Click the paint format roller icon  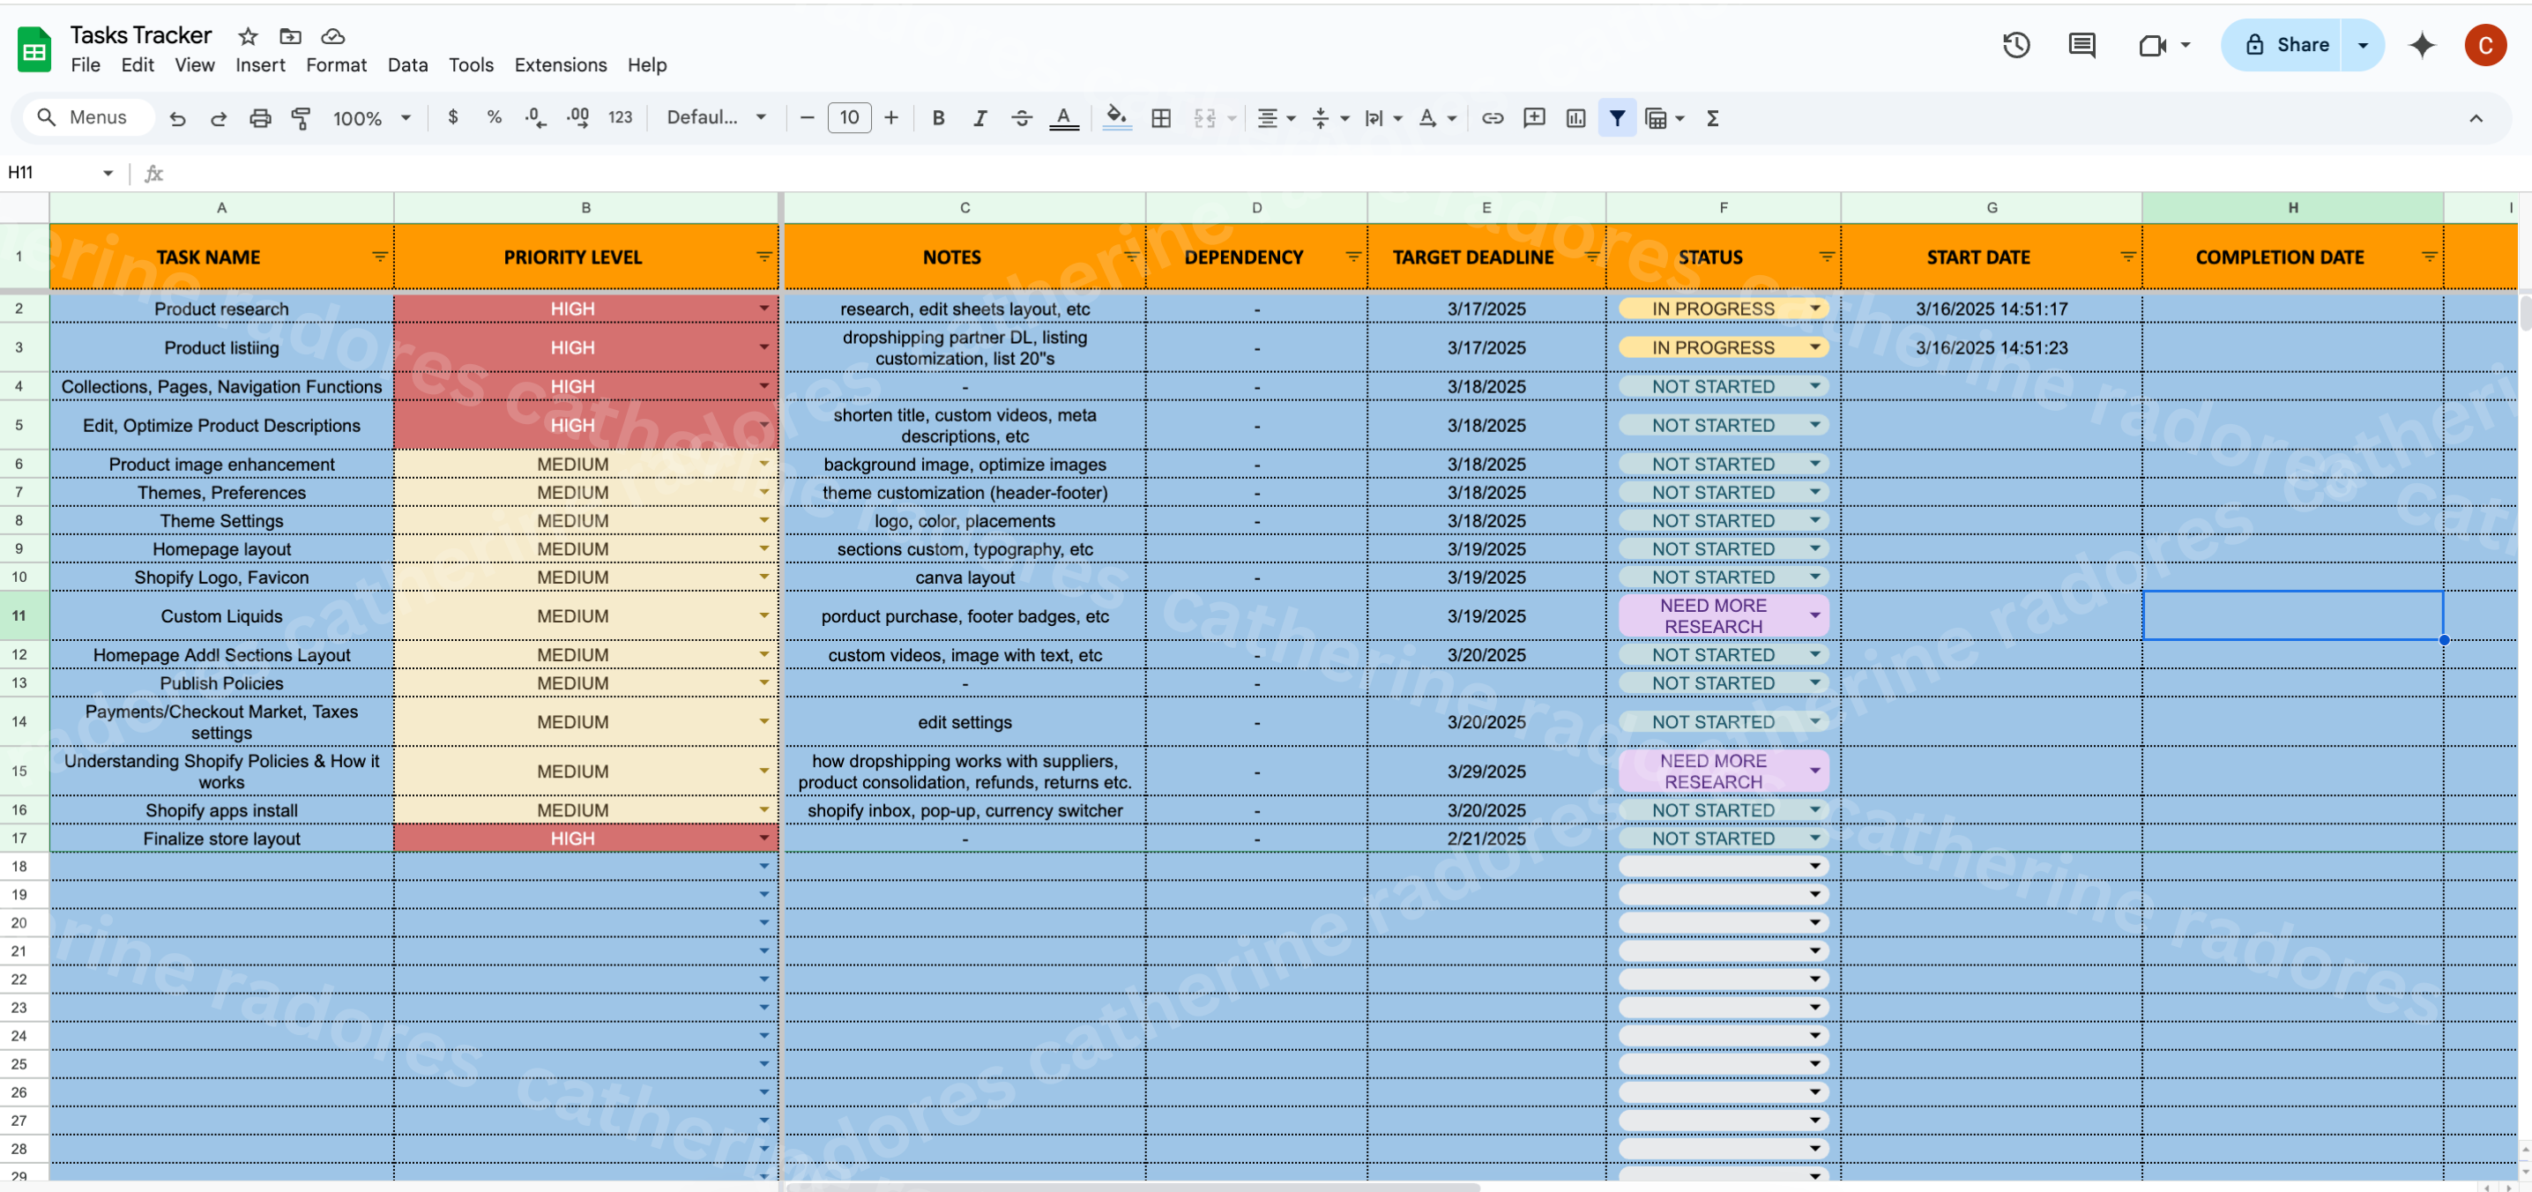(x=302, y=118)
